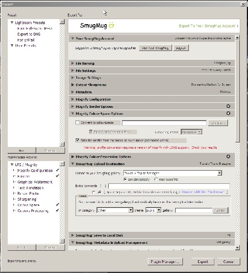This screenshot has width=248, height=273.
Task: Click checkmark beside Mogrify Configuration action
Action: click(x=57, y=170)
